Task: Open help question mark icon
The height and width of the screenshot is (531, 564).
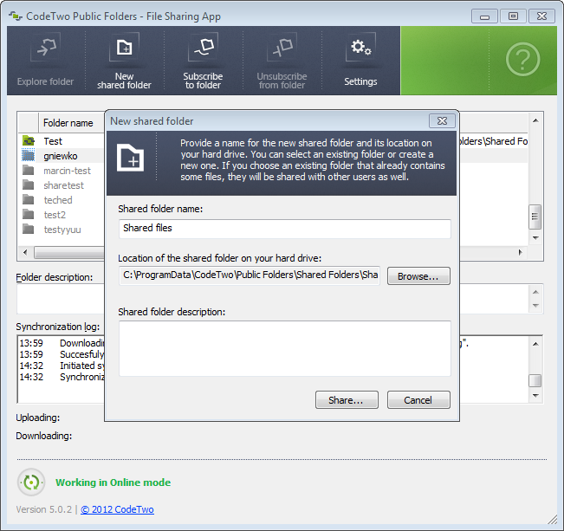Action: pos(522,60)
